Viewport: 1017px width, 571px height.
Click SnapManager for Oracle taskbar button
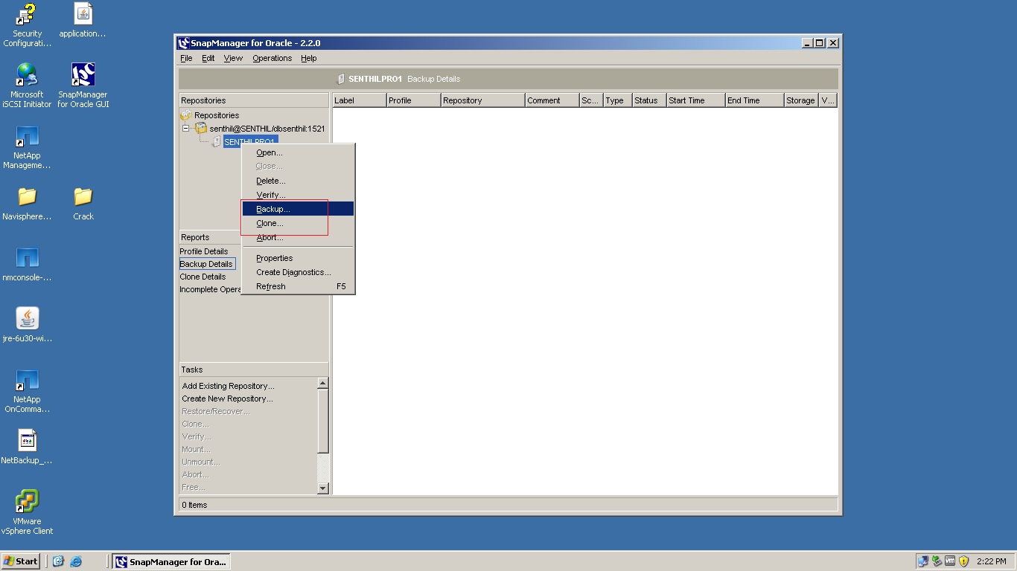coord(170,561)
